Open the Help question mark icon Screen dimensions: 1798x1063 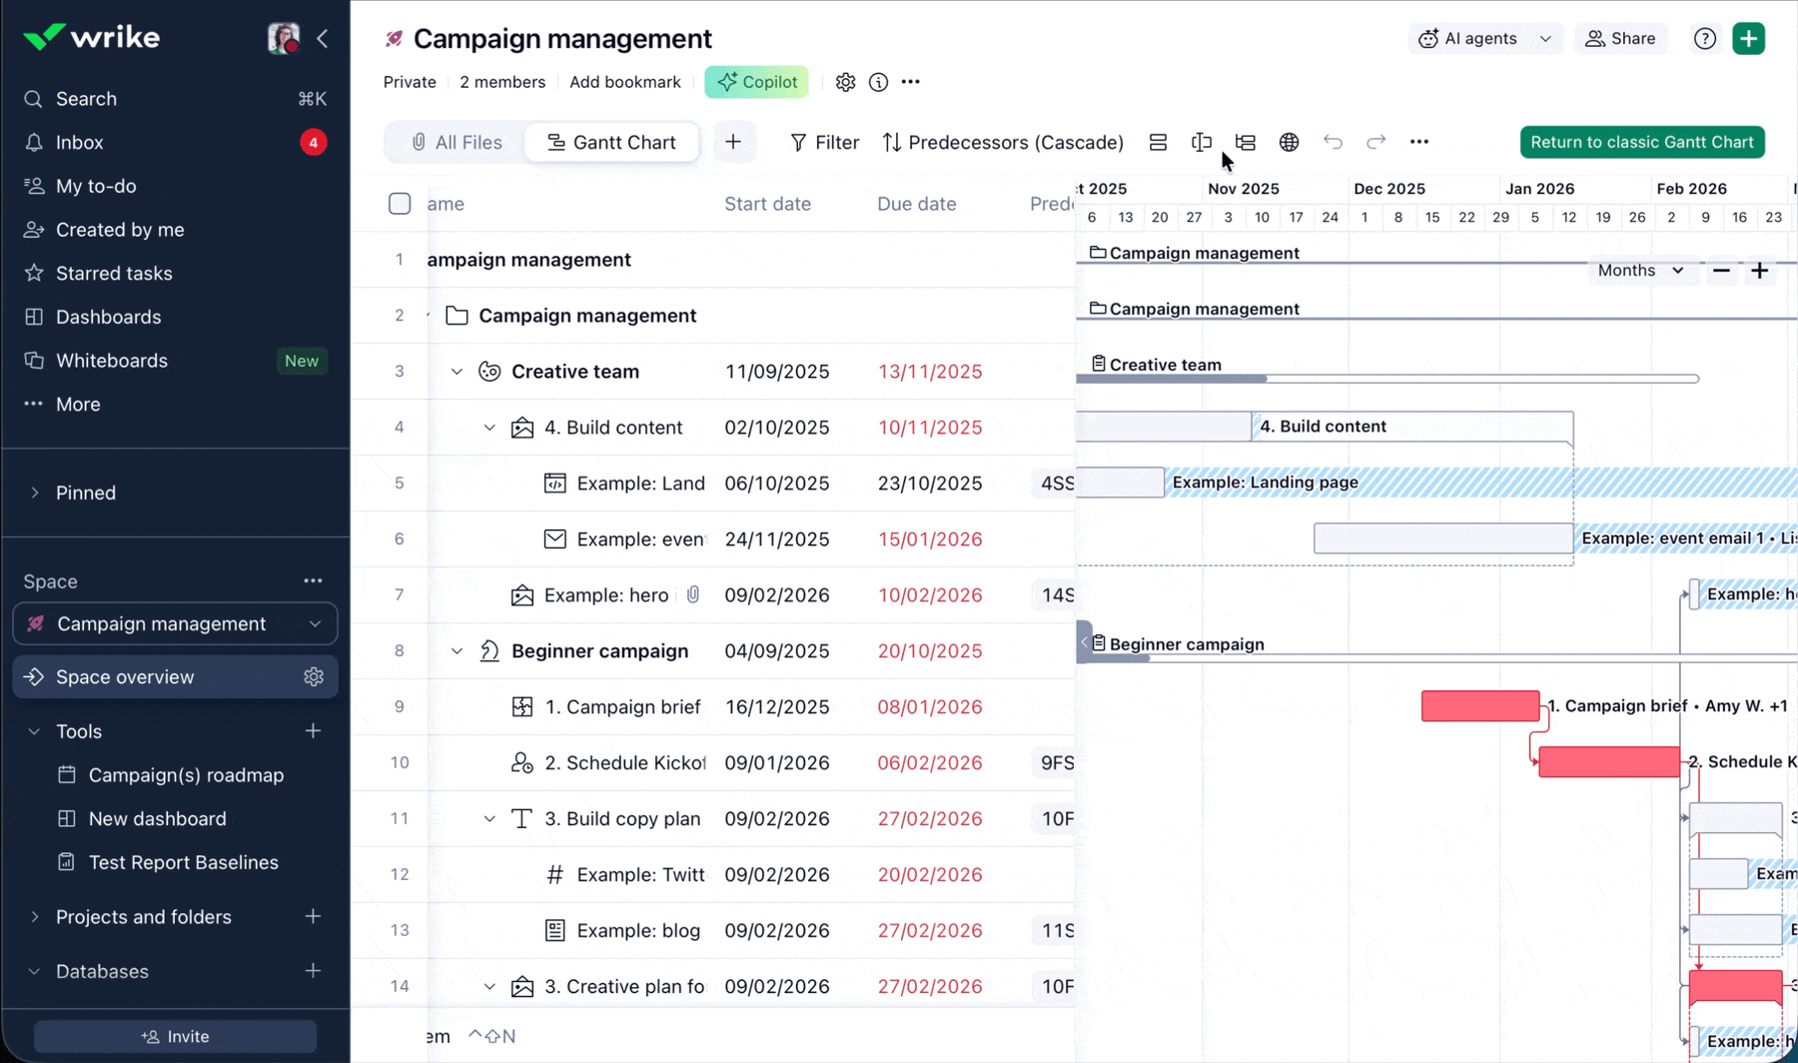point(1705,39)
